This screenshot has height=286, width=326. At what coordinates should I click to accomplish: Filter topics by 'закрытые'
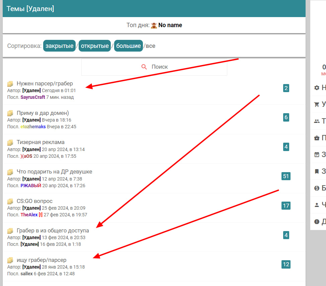59,46
